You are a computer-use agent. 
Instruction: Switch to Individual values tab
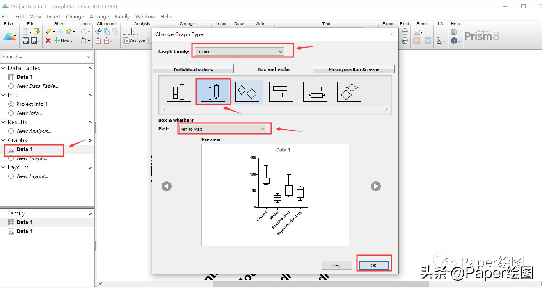tap(193, 69)
